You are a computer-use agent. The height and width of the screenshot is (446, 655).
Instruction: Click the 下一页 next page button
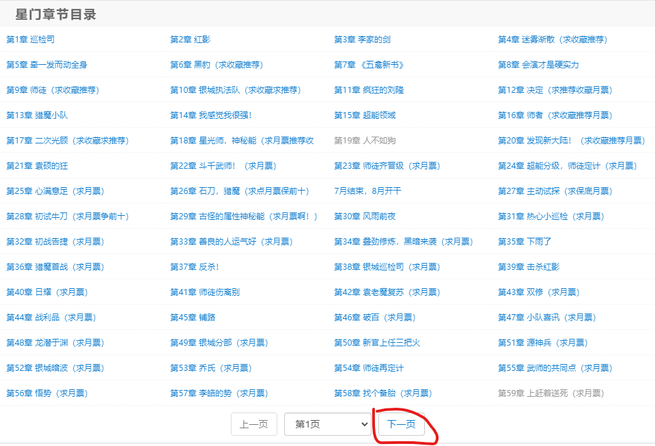pyautogui.click(x=402, y=423)
